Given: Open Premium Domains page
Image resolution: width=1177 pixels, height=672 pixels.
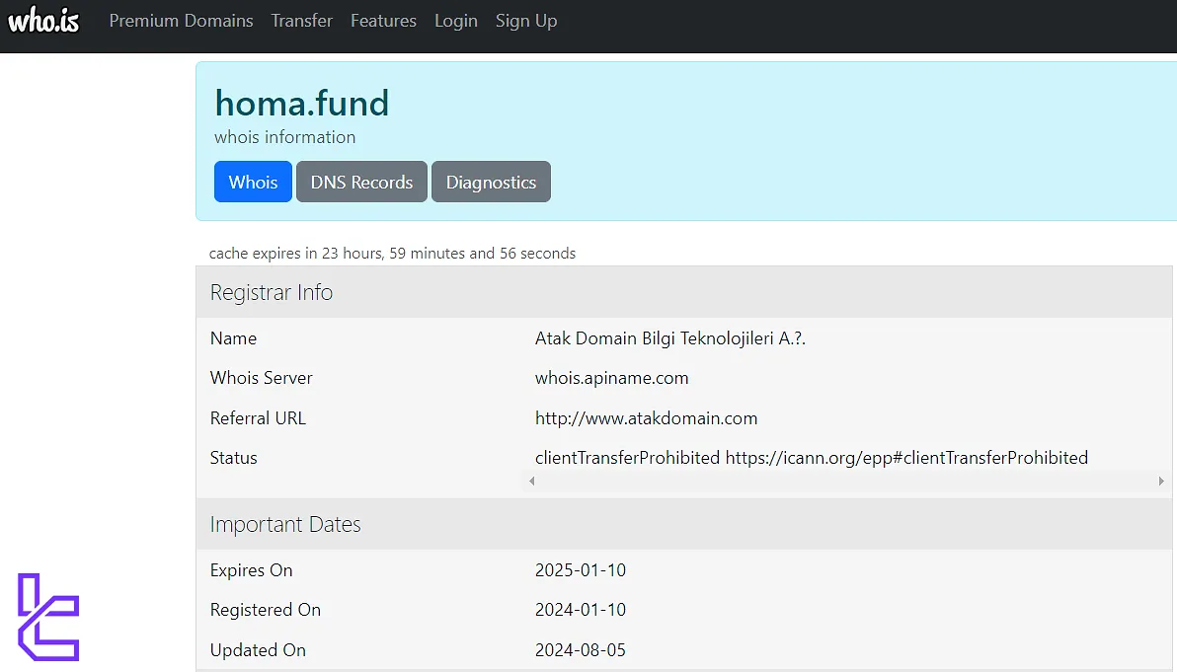Looking at the screenshot, I should pos(181,21).
